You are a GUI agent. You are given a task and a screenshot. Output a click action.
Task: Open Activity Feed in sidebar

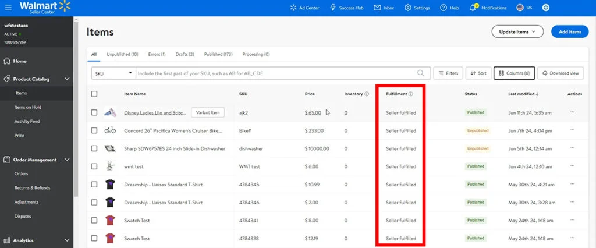coord(27,121)
